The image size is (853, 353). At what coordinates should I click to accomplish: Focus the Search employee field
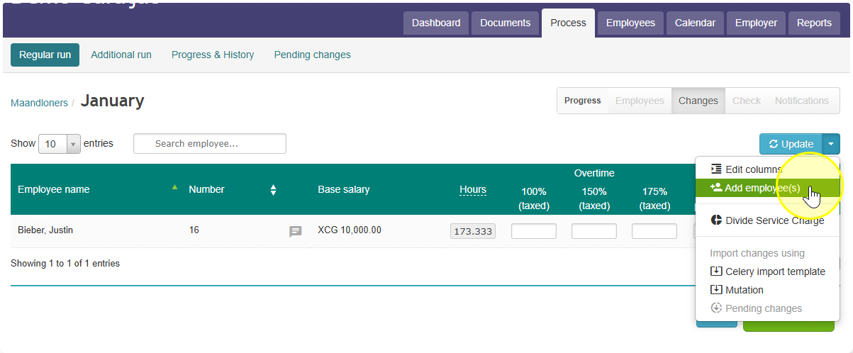[x=210, y=143]
